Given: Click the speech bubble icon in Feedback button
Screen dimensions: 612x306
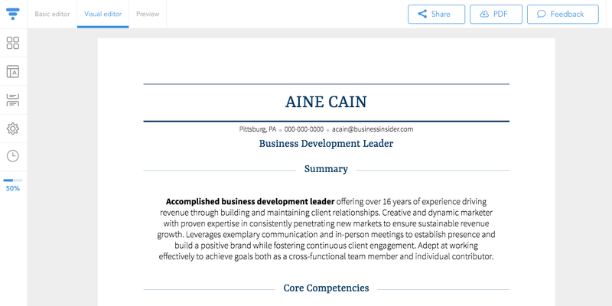Looking at the screenshot, I should tap(542, 14).
